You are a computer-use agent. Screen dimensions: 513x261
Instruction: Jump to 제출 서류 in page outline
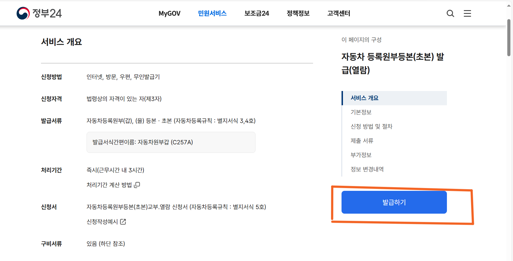[x=362, y=141]
